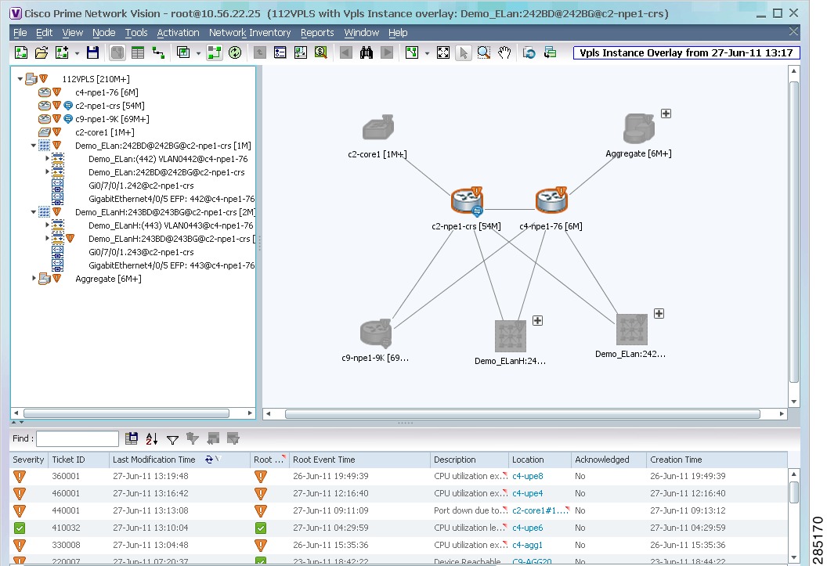Viewport: 827px width, 566px height.
Task: Open the Add to Map dropdown arrow
Action: click(77, 53)
